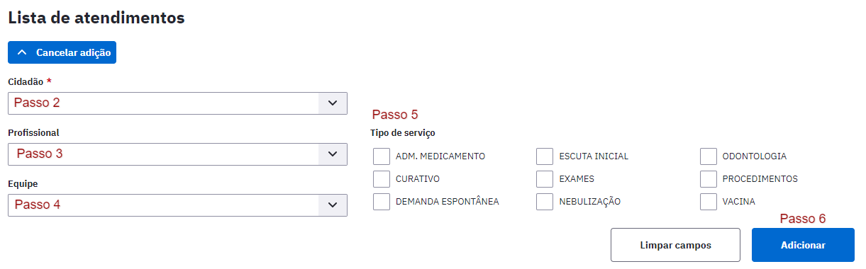Open the Equipe dropdown arrow
The image size is (866, 269).
pyautogui.click(x=333, y=205)
